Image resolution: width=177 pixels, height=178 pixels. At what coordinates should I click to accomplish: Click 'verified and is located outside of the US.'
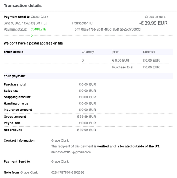point(129,146)
